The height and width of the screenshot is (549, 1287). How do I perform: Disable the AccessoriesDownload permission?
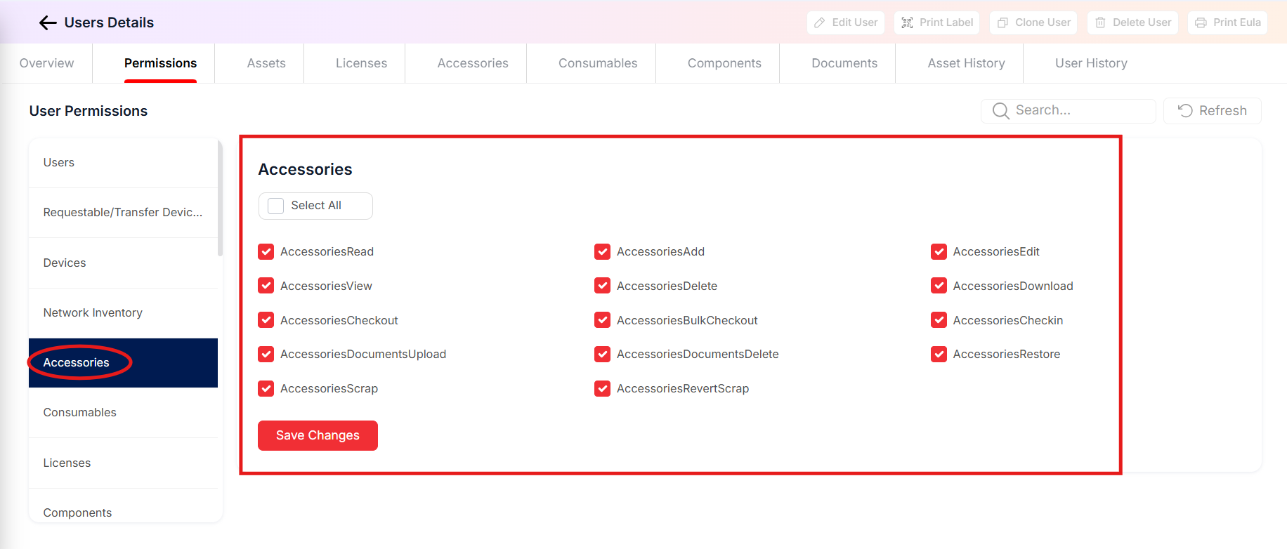click(939, 286)
